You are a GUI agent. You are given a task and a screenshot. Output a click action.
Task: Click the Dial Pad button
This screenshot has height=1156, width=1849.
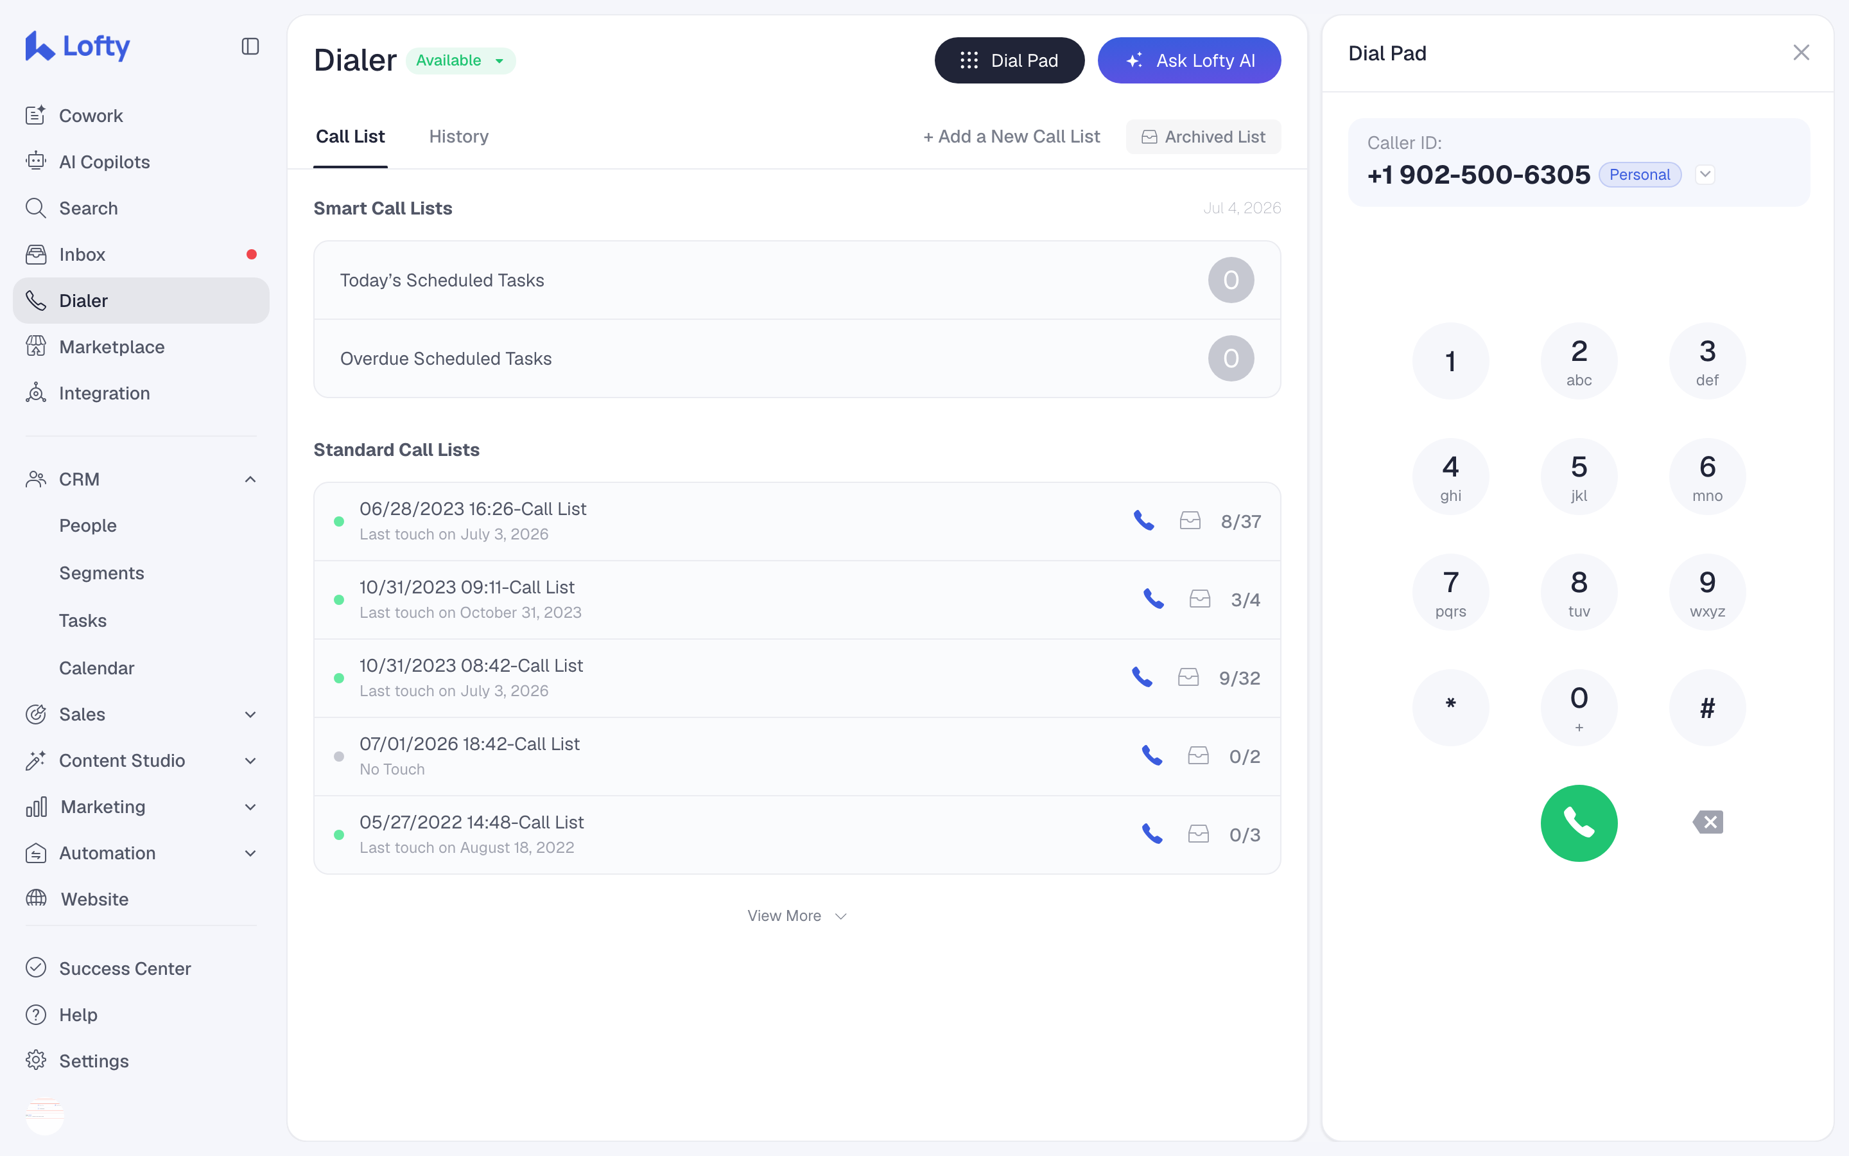(x=1009, y=60)
